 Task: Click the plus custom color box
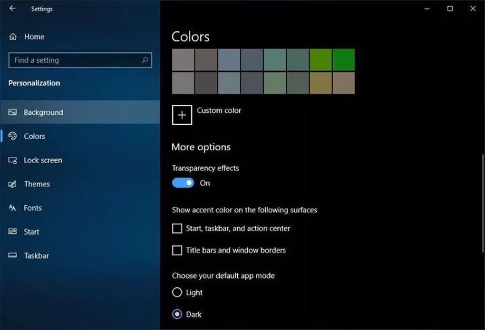182,115
